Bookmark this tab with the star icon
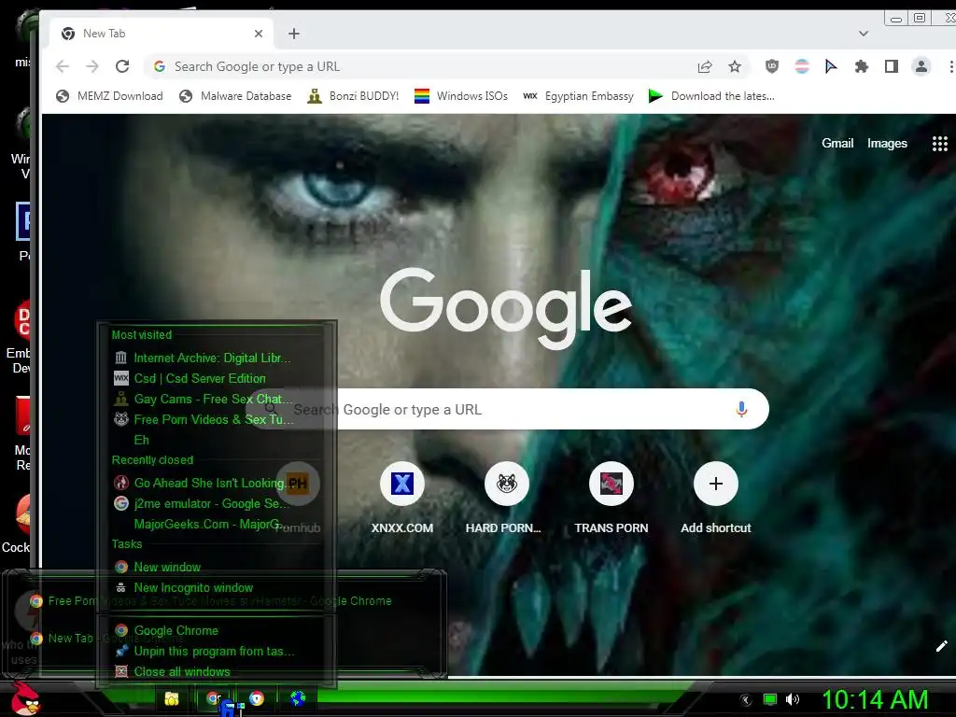The height and width of the screenshot is (717, 956). tap(735, 66)
